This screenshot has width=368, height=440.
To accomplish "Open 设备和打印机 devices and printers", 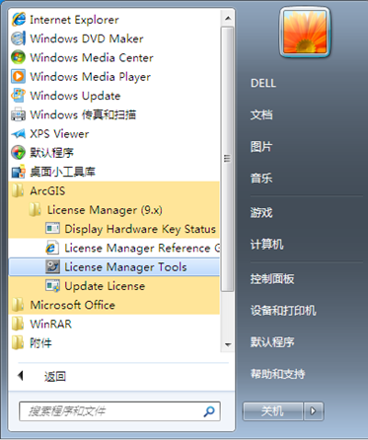I will [x=283, y=311].
